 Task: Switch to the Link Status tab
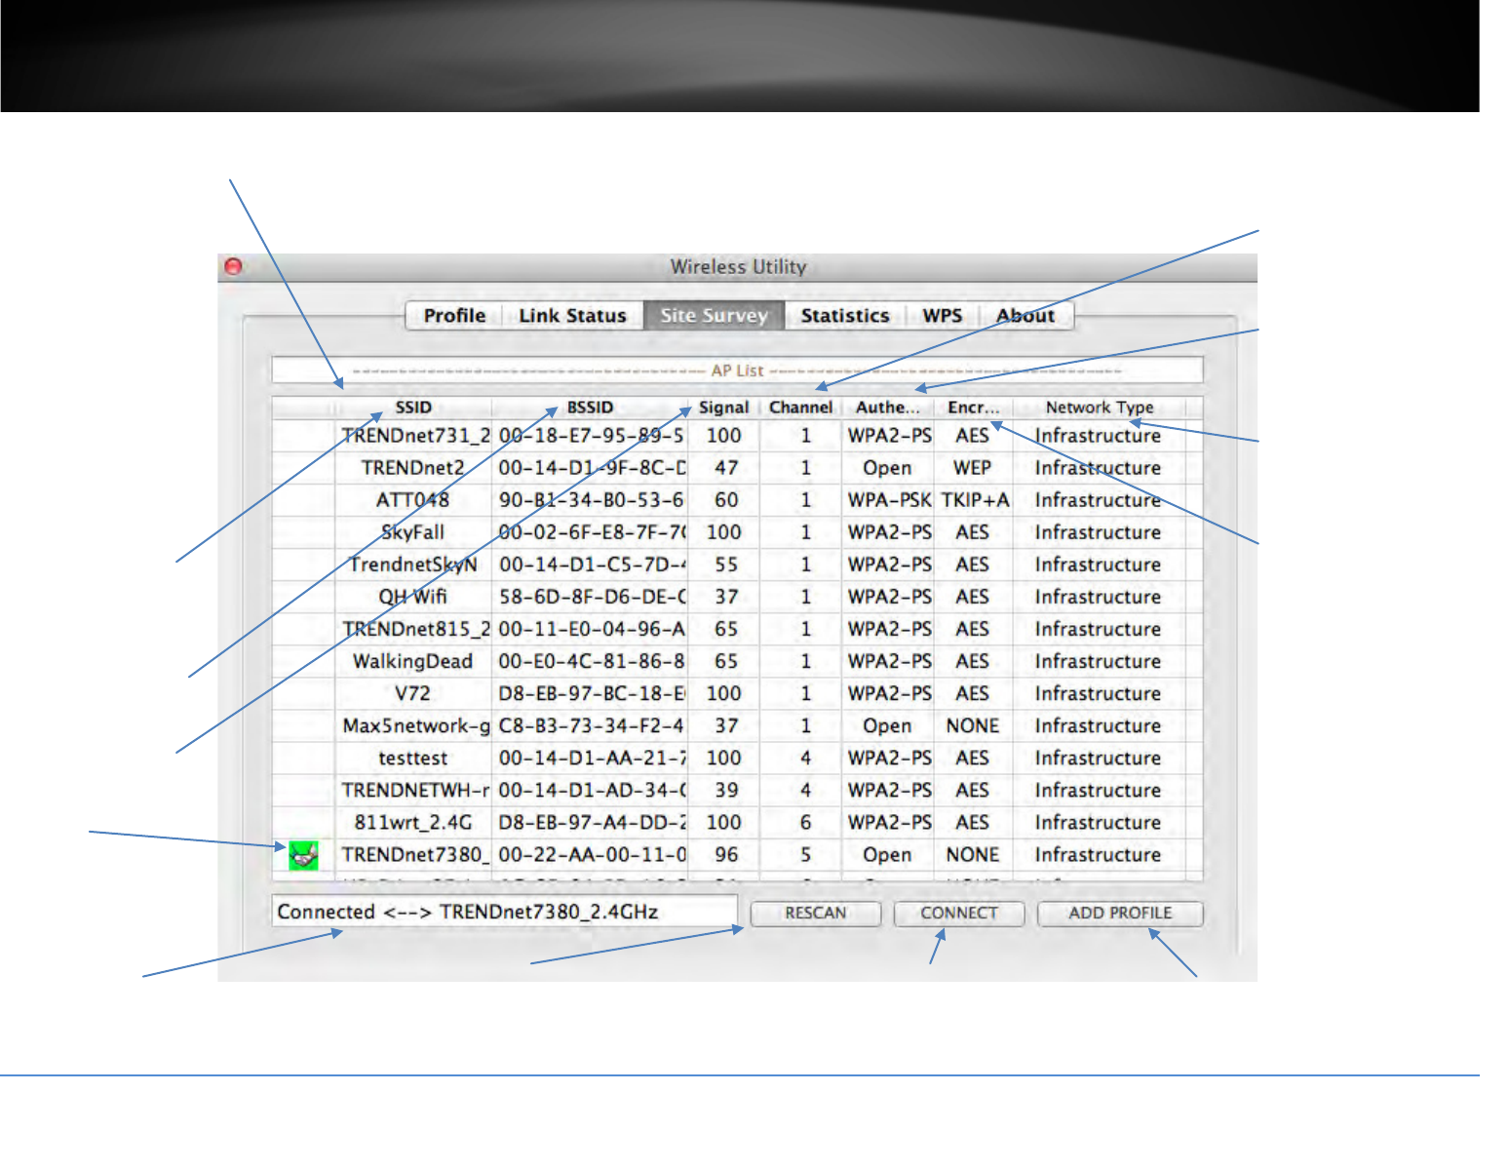[x=572, y=316]
